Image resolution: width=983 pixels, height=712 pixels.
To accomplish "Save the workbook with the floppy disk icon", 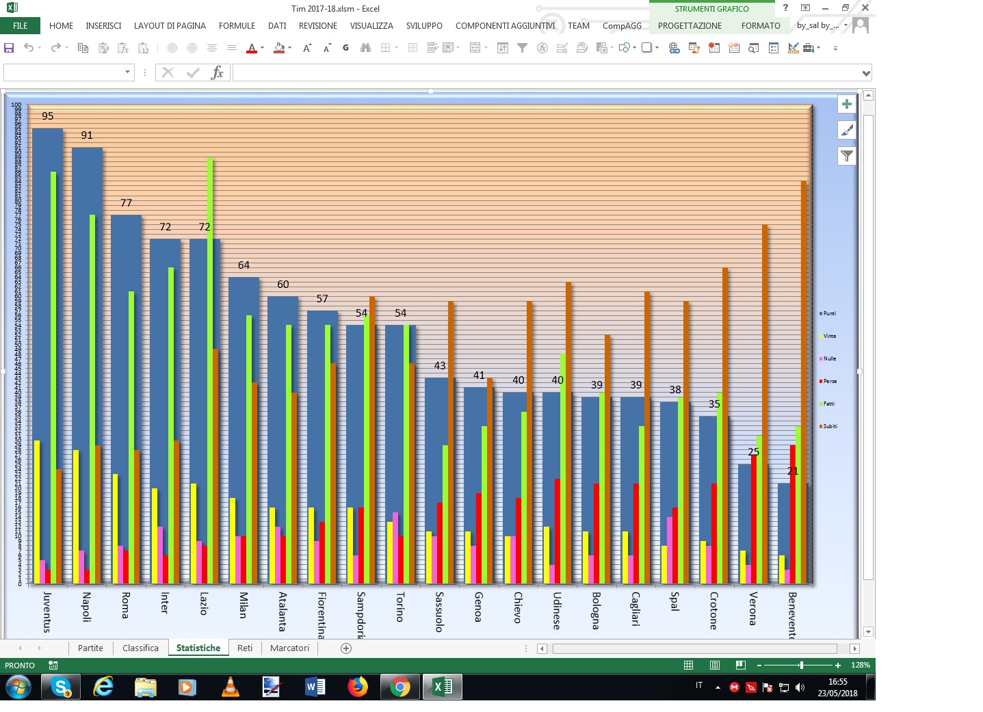I will [9, 48].
